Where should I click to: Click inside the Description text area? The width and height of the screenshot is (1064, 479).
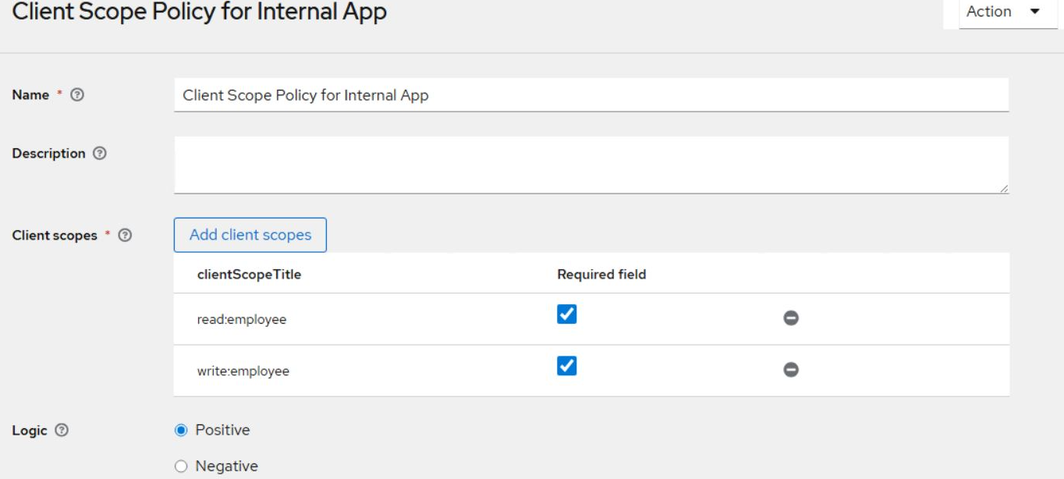pyautogui.click(x=591, y=165)
